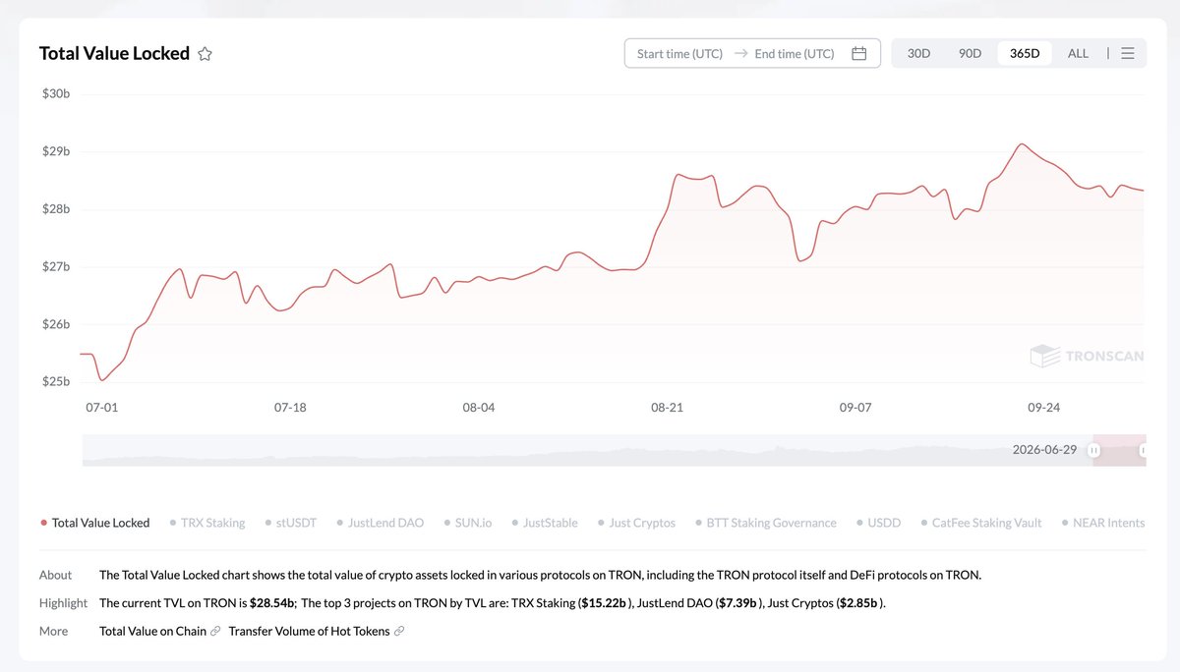
Task: Toggle USDD legend series
Action: [x=879, y=523]
